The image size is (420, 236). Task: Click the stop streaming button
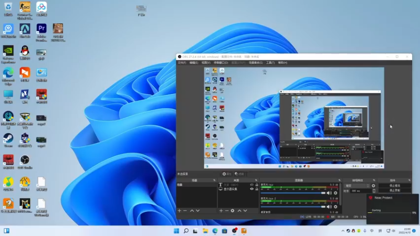[x=395, y=186]
